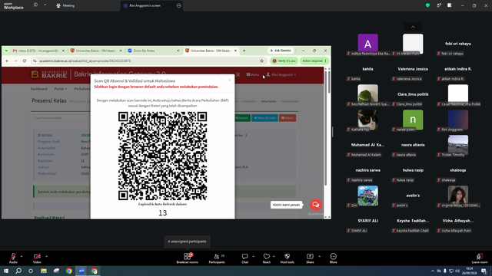Leave the room via Leave room
Viewport: 492px width, 276px height.
(480, 258)
